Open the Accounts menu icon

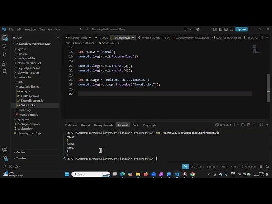(x=5, y=150)
